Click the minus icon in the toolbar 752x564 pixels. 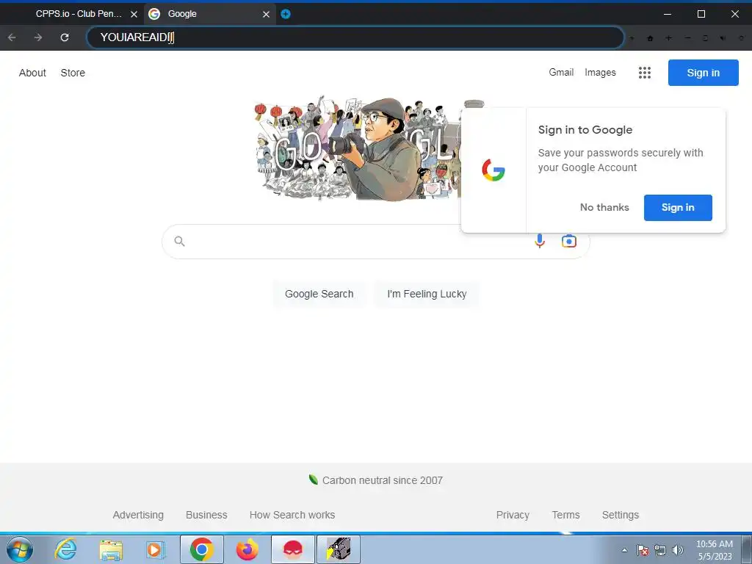(x=687, y=38)
